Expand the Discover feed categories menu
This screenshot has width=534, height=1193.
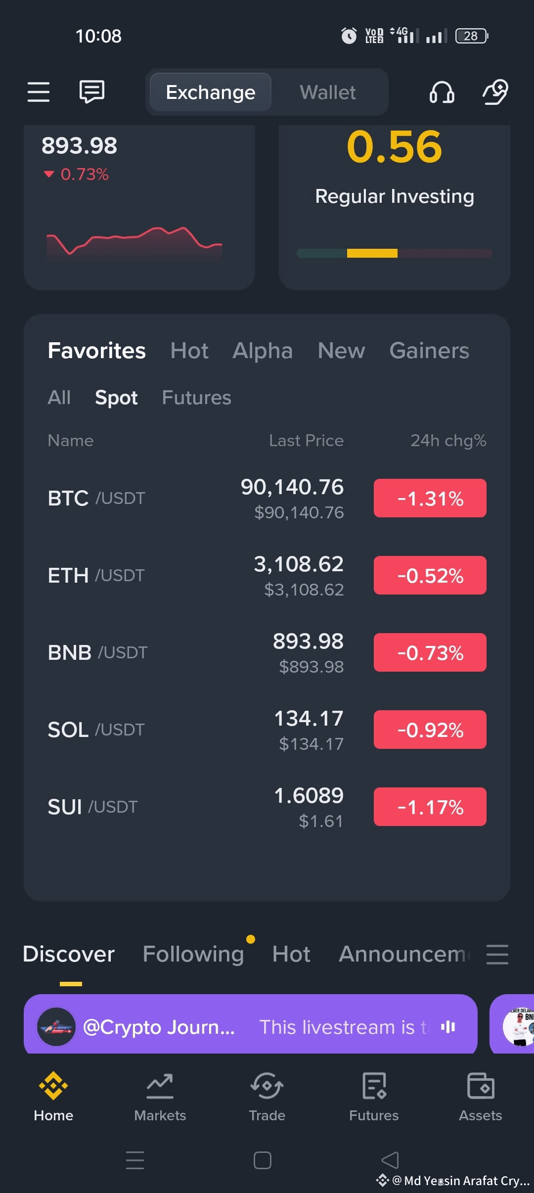497,954
